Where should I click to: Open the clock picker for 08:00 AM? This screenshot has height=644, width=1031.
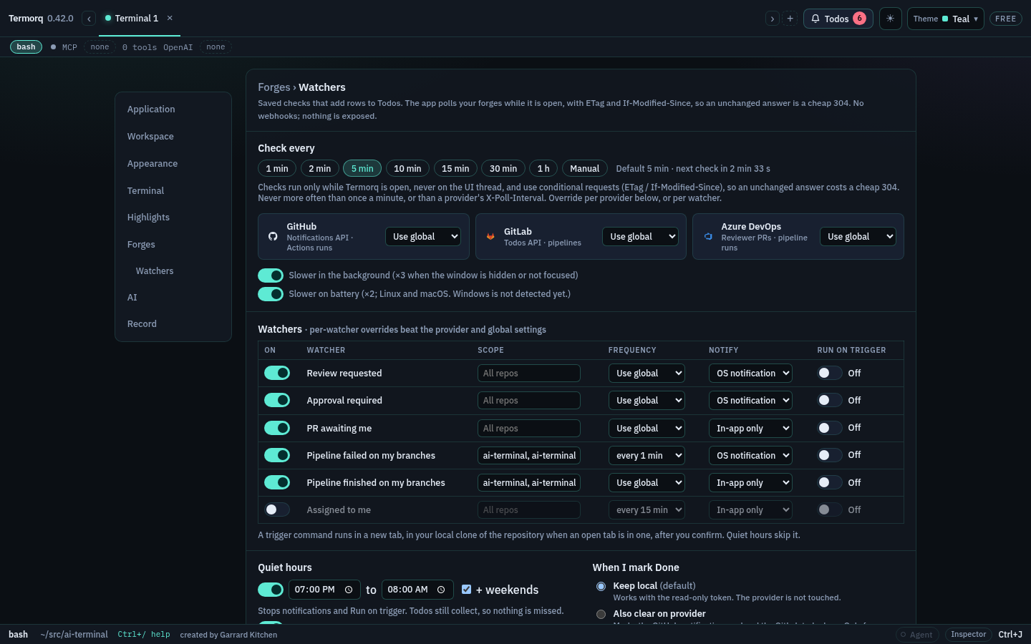click(x=441, y=590)
